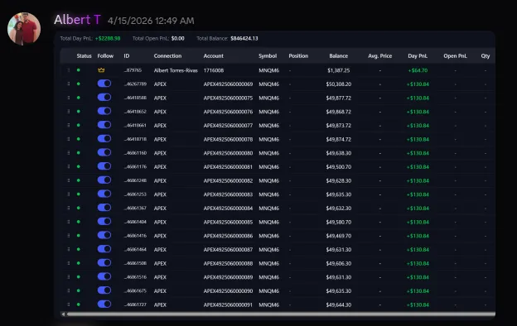Toggle Follow for APEX4925060000091

104,304
